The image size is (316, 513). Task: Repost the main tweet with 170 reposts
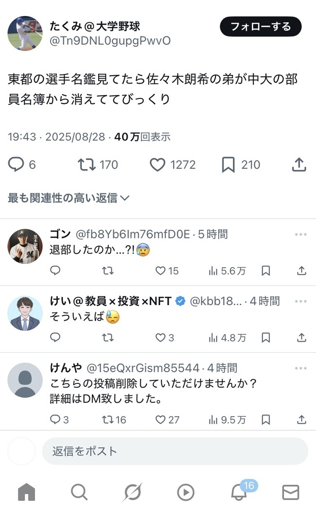pos(98,165)
